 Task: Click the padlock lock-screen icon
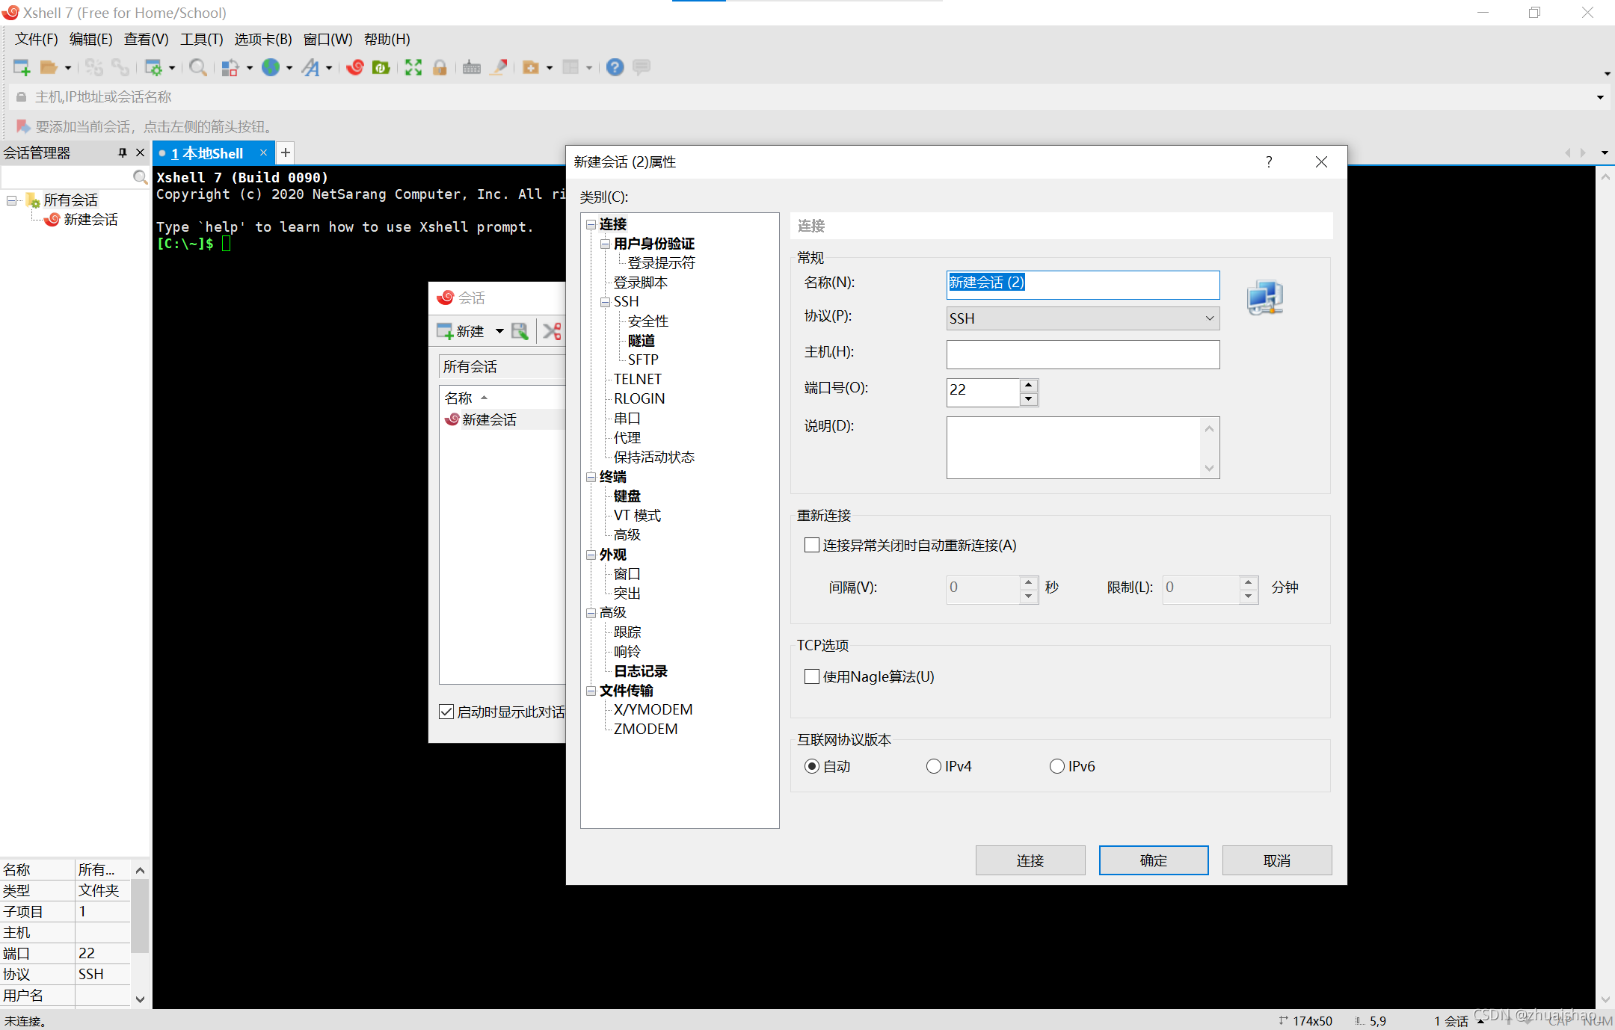click(440, 67)
